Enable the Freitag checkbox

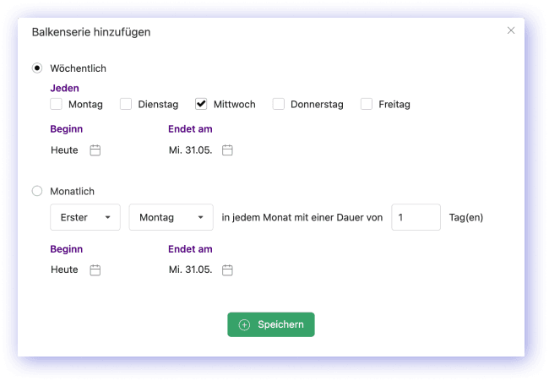(x=367, y=104)
